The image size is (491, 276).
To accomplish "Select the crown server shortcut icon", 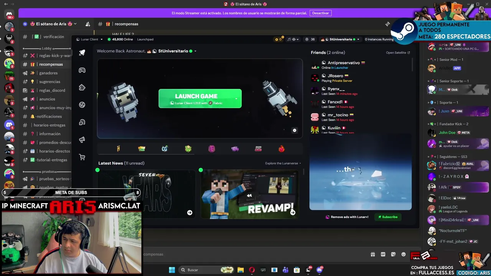I will [142, 149].
